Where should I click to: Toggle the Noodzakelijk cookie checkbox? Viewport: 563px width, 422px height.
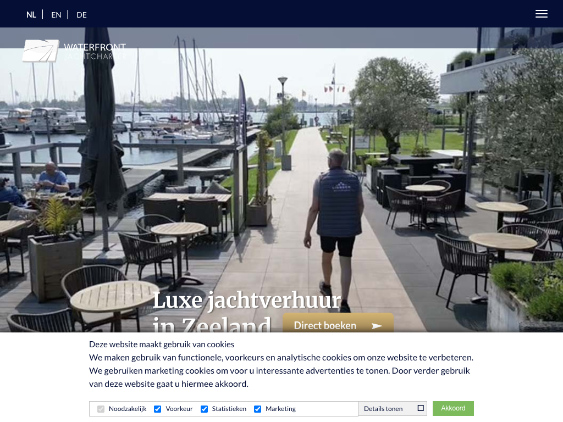click(101, 409)
